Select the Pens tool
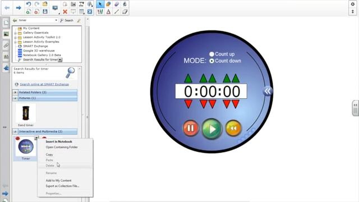The width and height of the screenshot is (359, 202). [x=100, y=12]
